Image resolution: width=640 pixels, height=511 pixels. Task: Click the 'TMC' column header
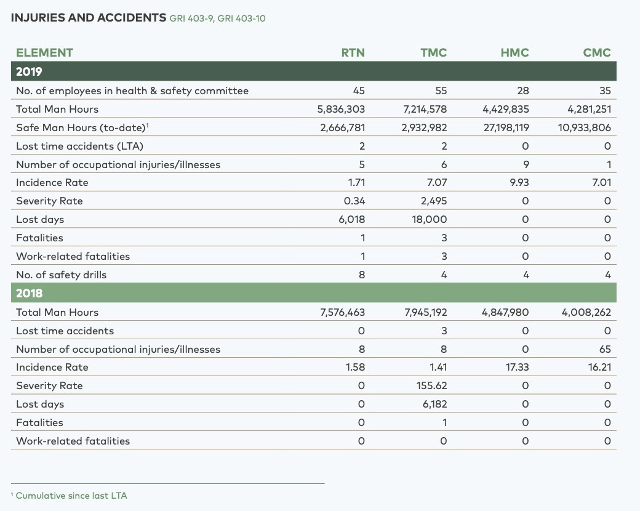pos(434,53)
